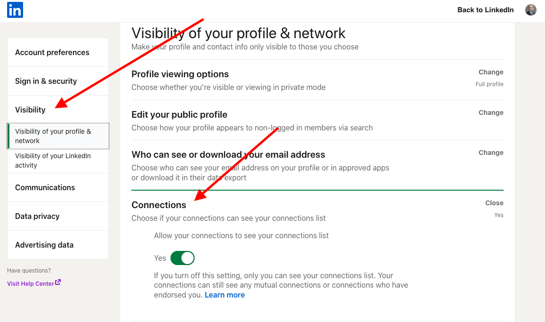Click Change next to Edit your public profile

[491, 112]
